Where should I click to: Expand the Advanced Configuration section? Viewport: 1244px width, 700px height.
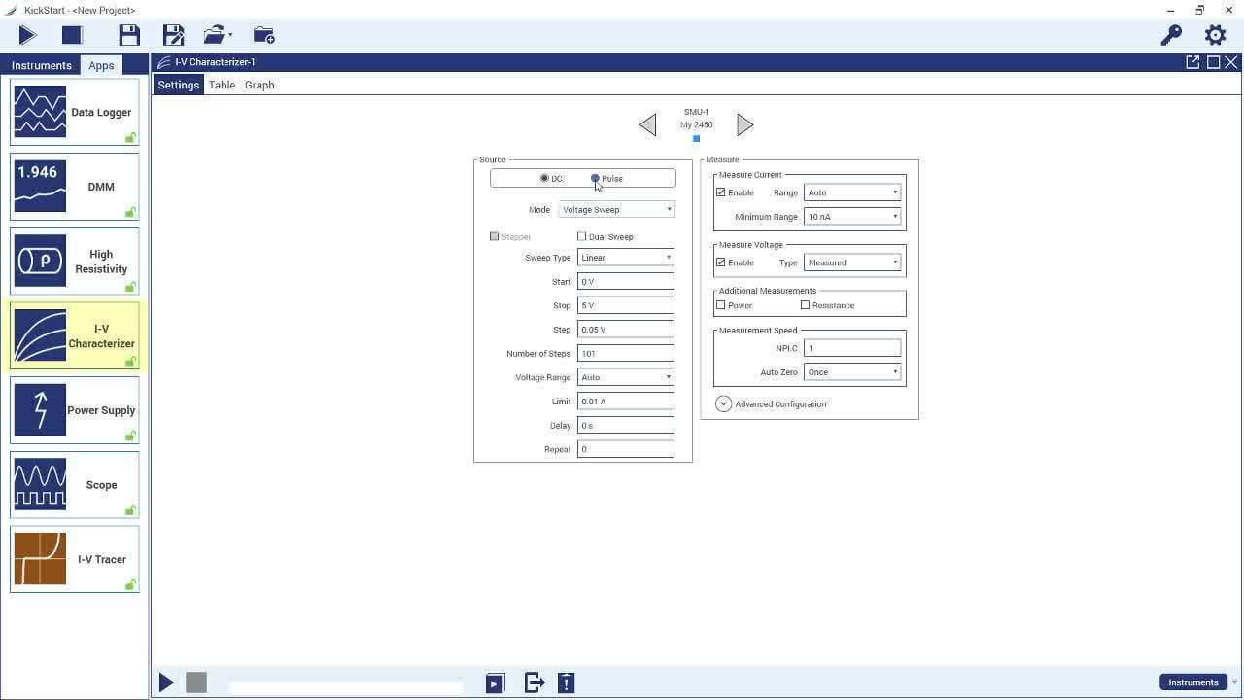pyautogui.click(x=723, y=403)
